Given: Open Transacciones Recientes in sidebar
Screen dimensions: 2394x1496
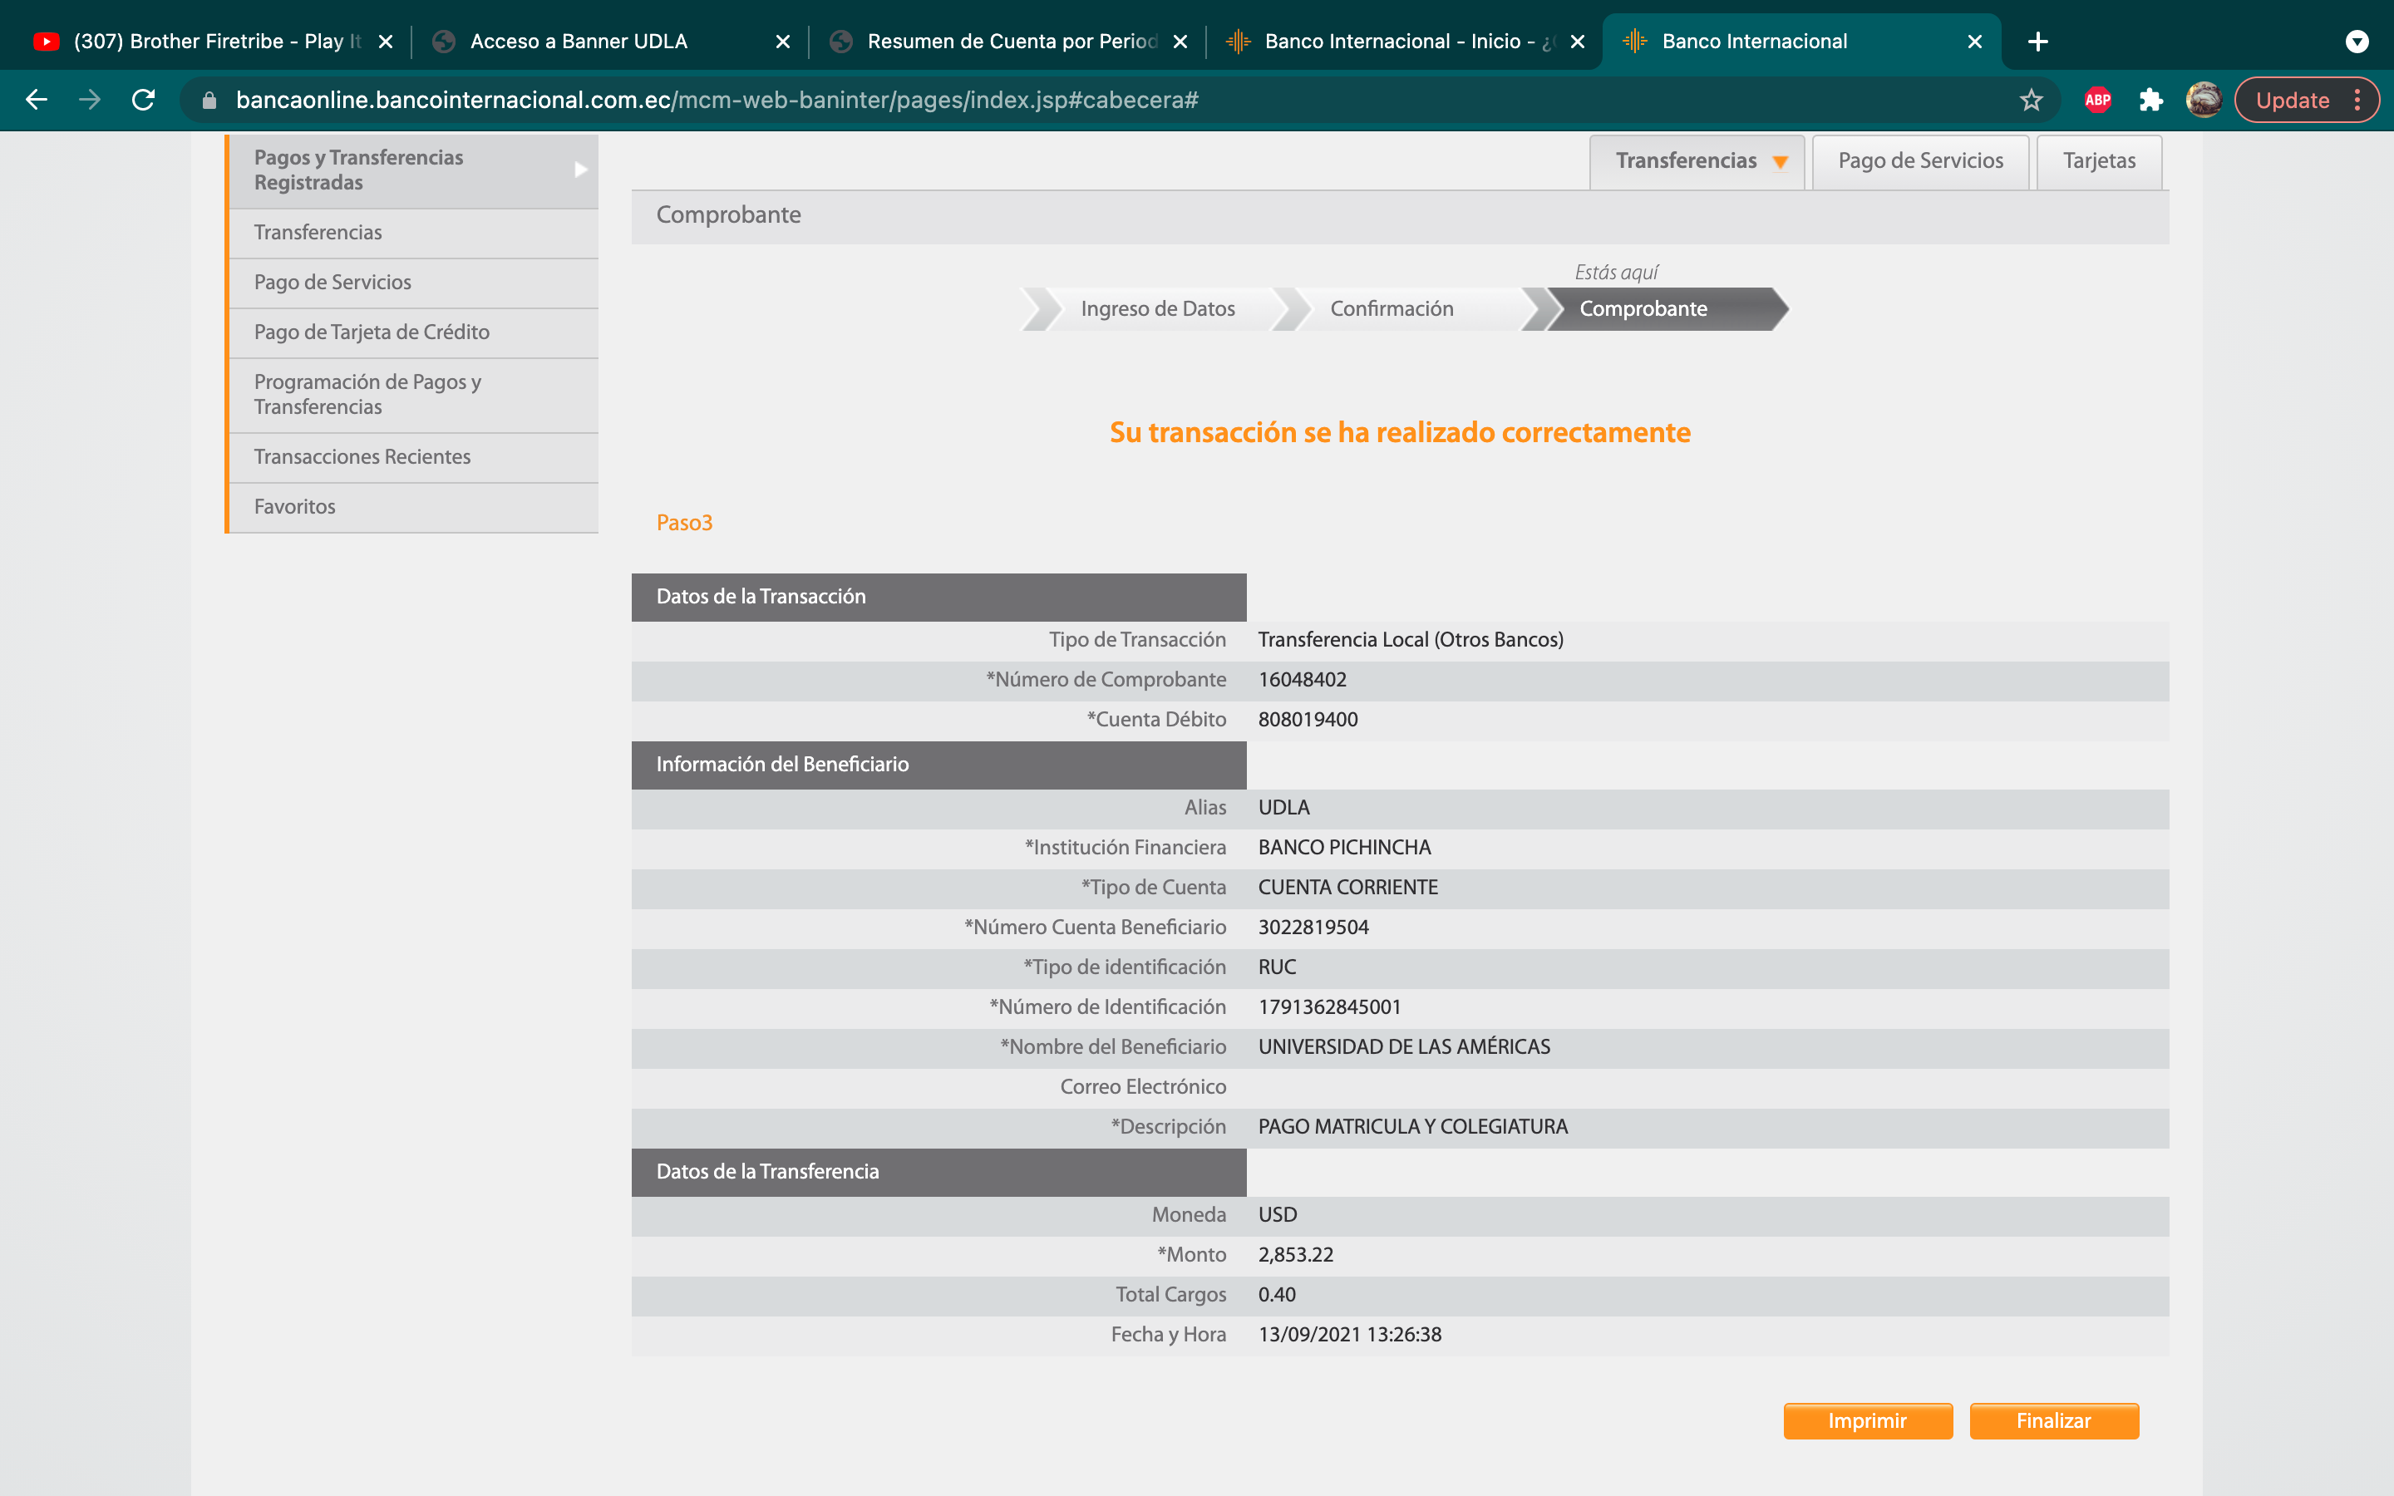Looking at the screenshot, I should pos(362,457).
